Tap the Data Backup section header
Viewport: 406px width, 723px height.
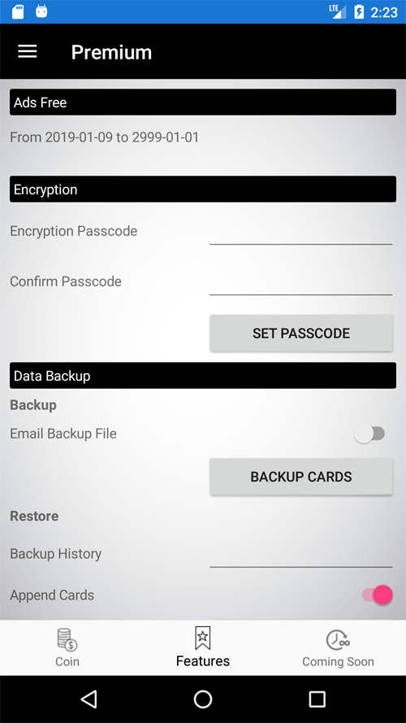pos(203,376)
